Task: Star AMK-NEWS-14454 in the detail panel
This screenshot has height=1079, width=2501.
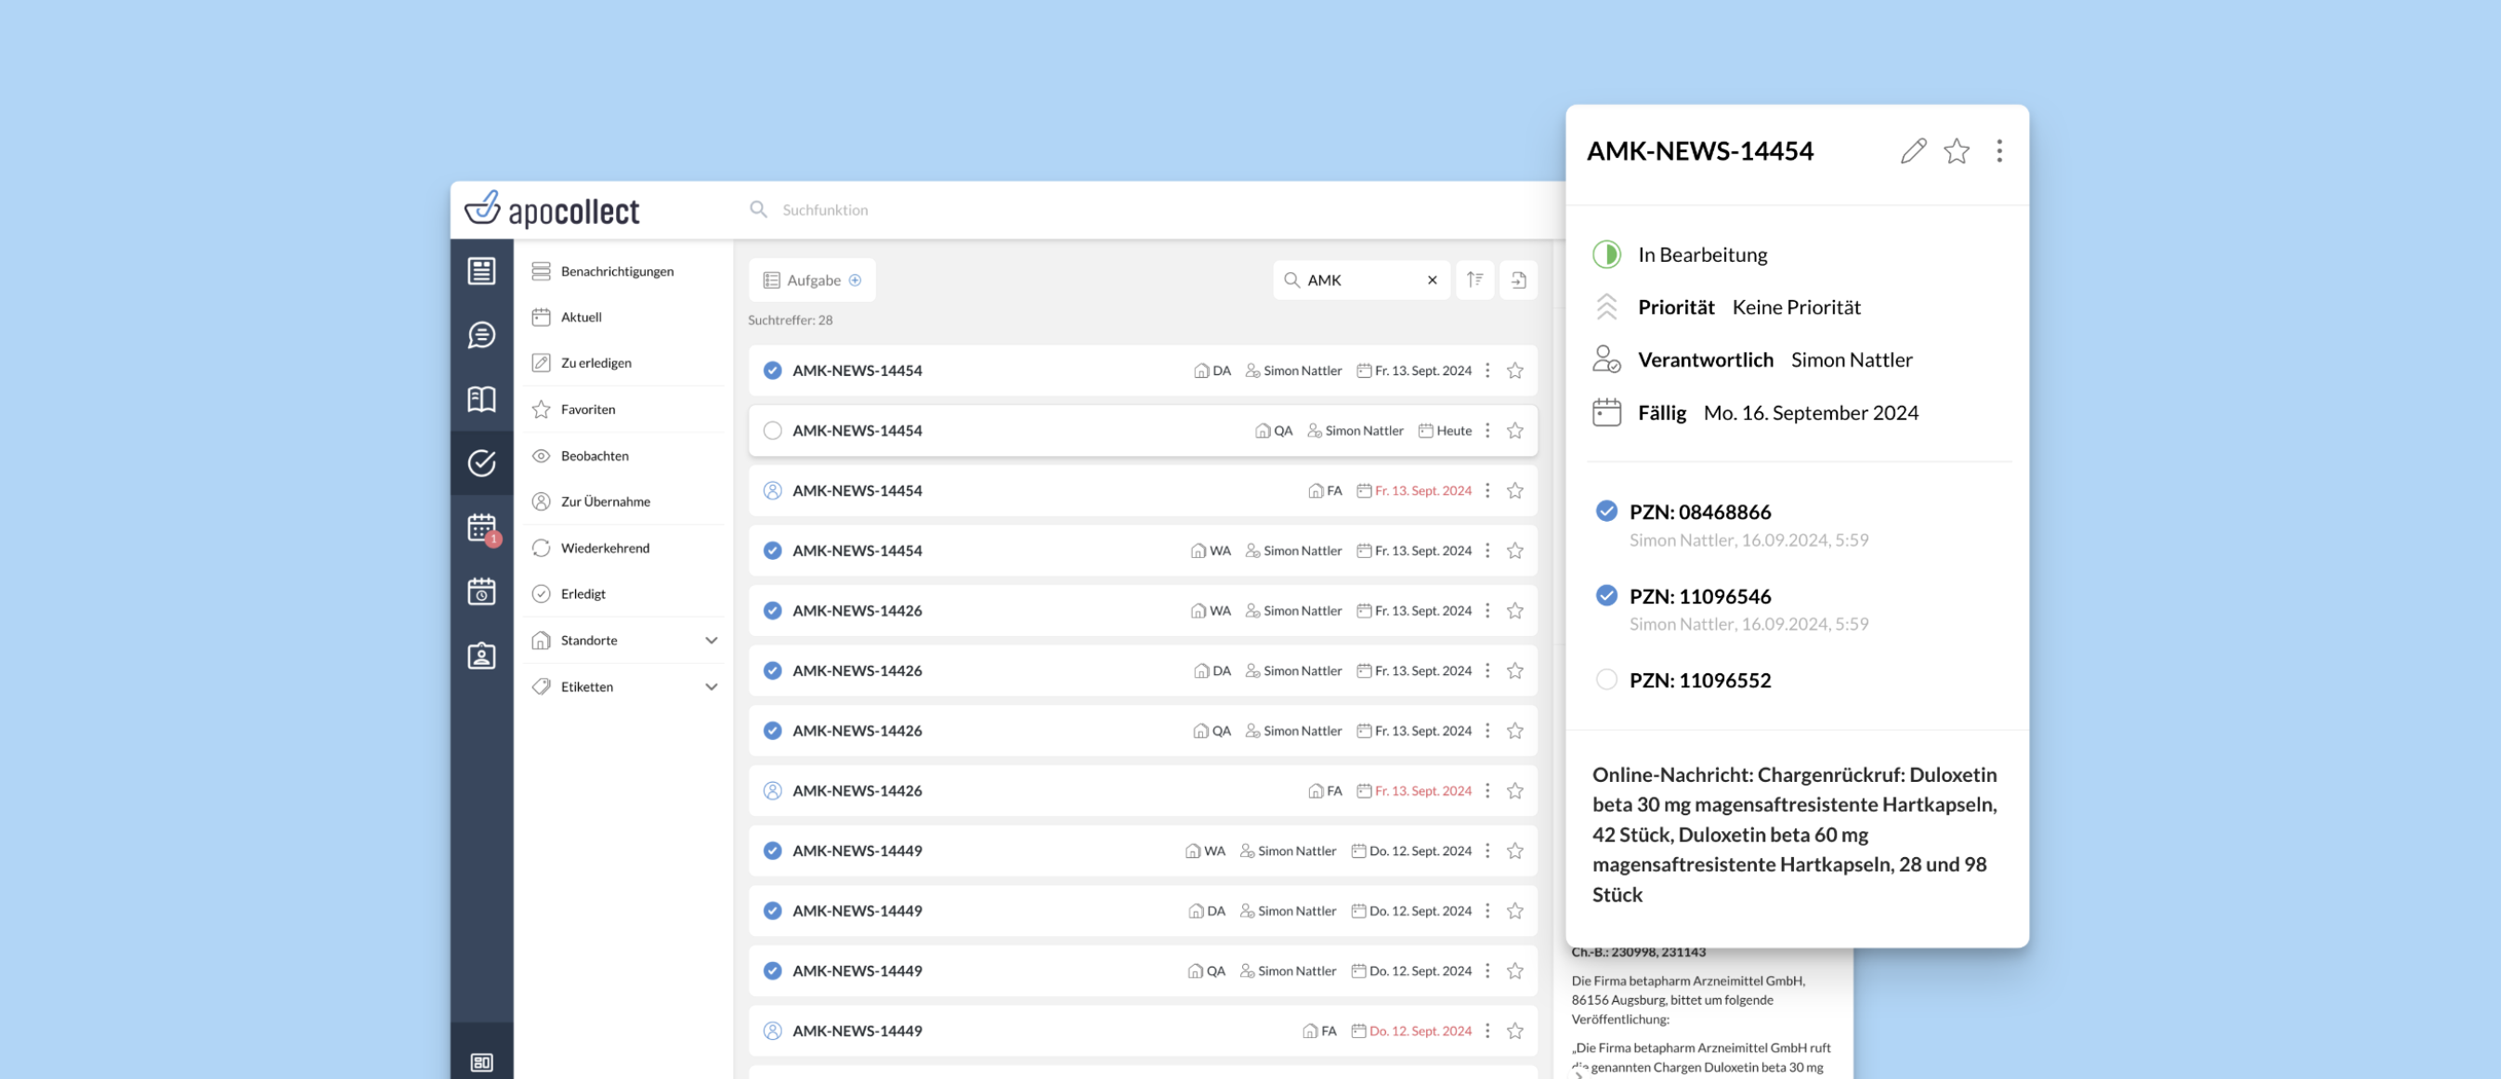Action: [x=1957, y=151]
